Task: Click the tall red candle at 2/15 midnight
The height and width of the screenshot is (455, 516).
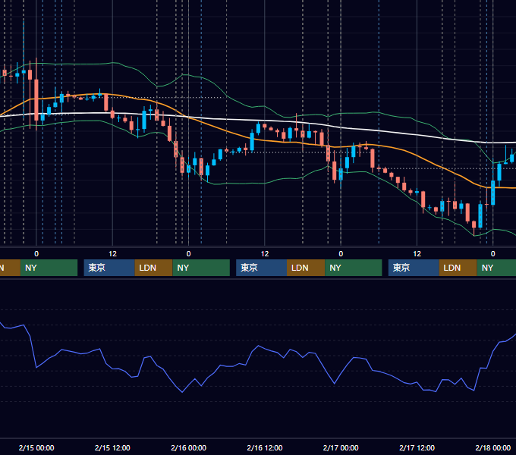Action: [36, 100]
